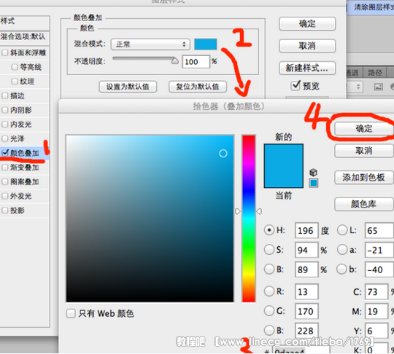Click C cyan field 73
The width and height of the screenshot is (394, 354).
coord(376,291)
